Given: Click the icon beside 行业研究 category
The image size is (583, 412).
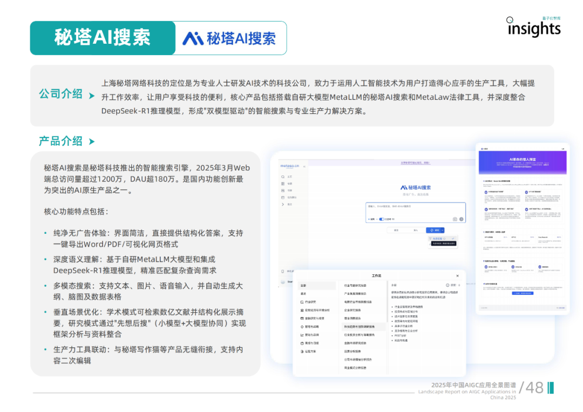Looking at the screenshot, I should point(302,302).
